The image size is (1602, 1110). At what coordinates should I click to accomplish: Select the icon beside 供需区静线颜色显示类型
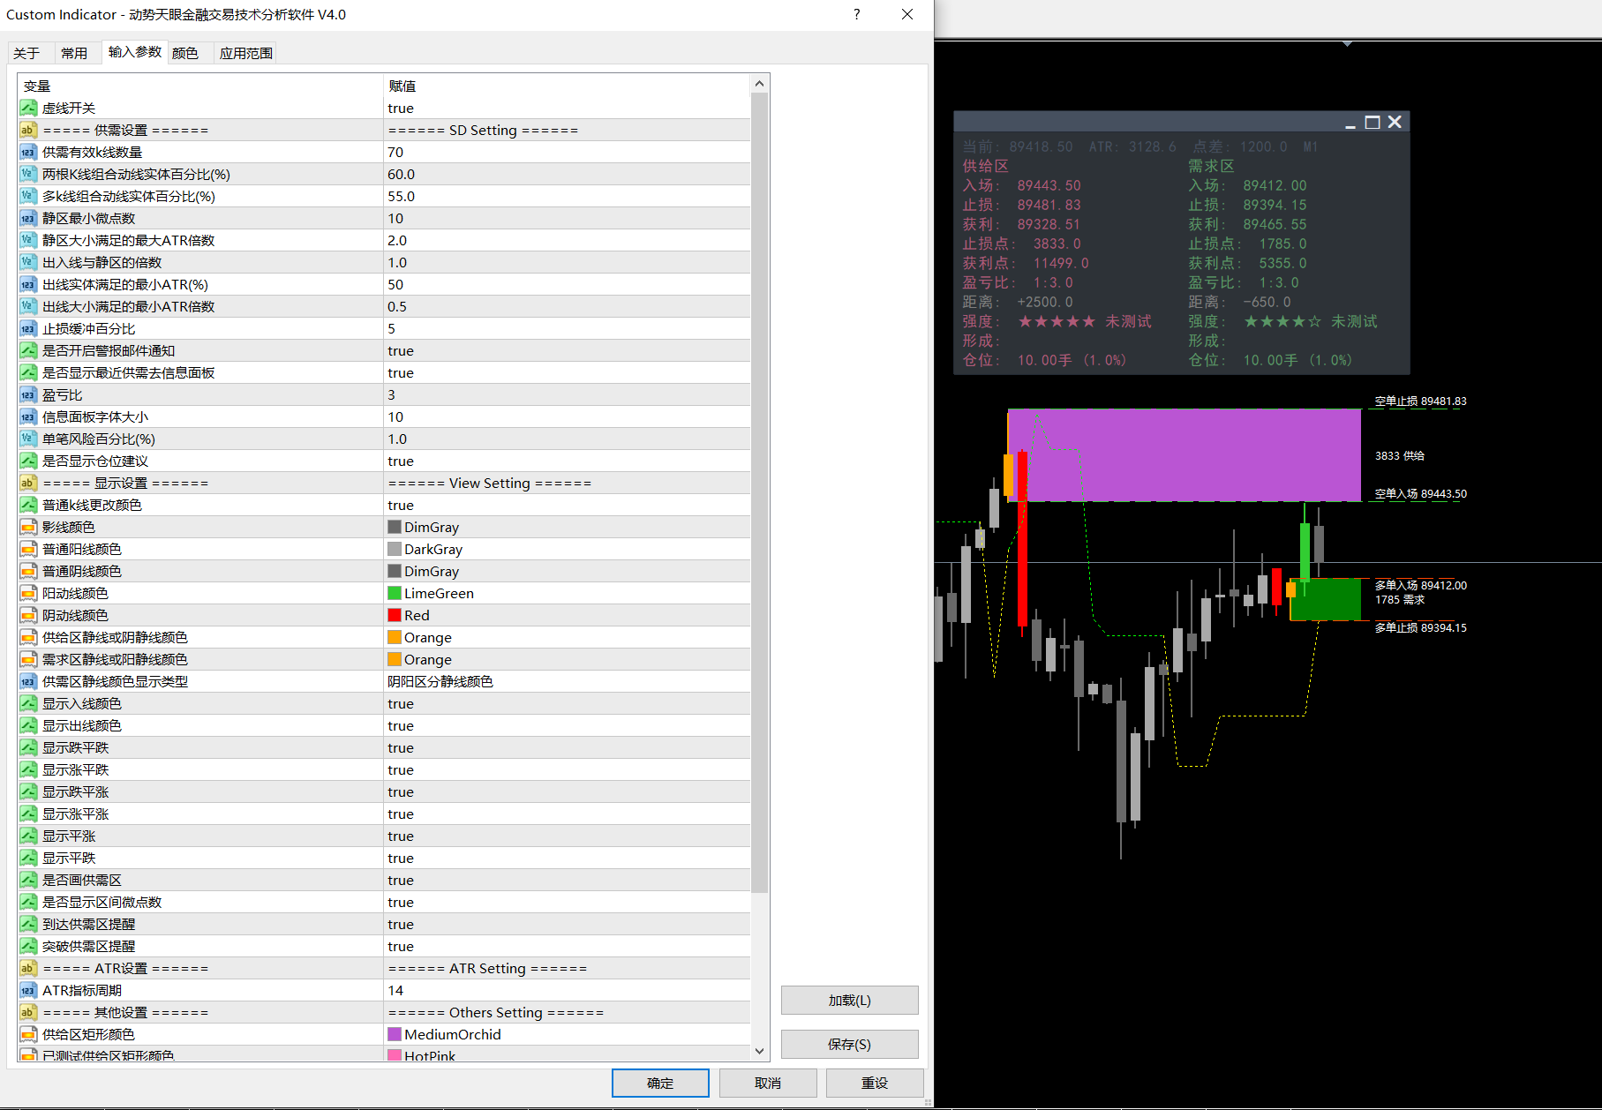click(28, 681)
